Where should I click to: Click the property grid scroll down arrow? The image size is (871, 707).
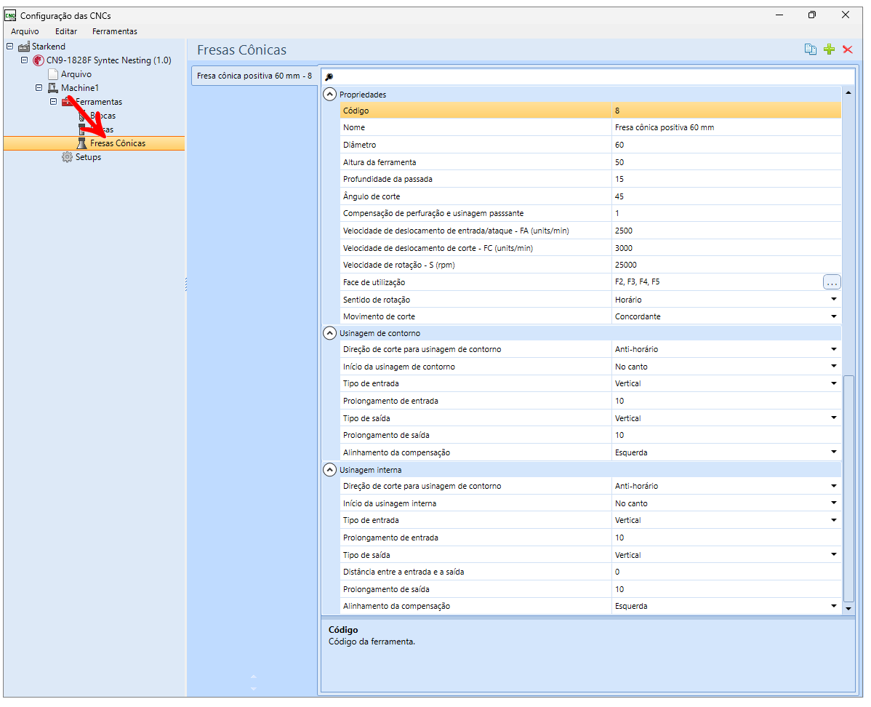click(848, 609)
